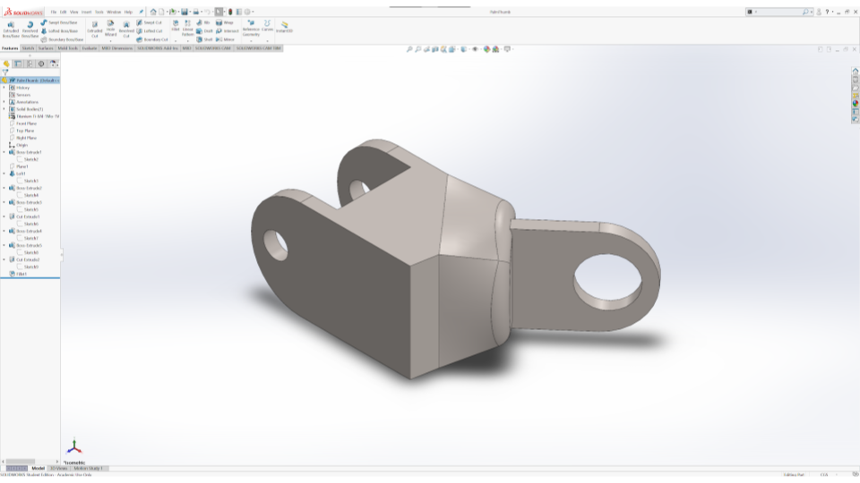Switch to the PropertyManager panel tab

[x=18, y=64]
